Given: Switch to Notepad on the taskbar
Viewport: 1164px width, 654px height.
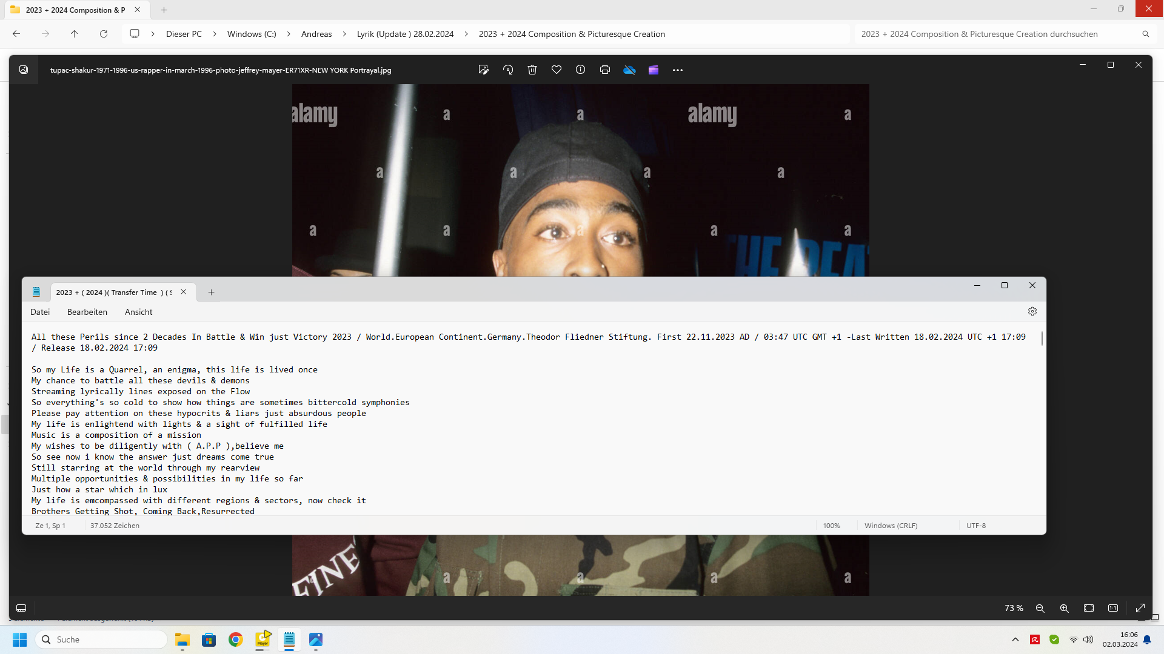Looking at the screenshot, I should [289, 639].
